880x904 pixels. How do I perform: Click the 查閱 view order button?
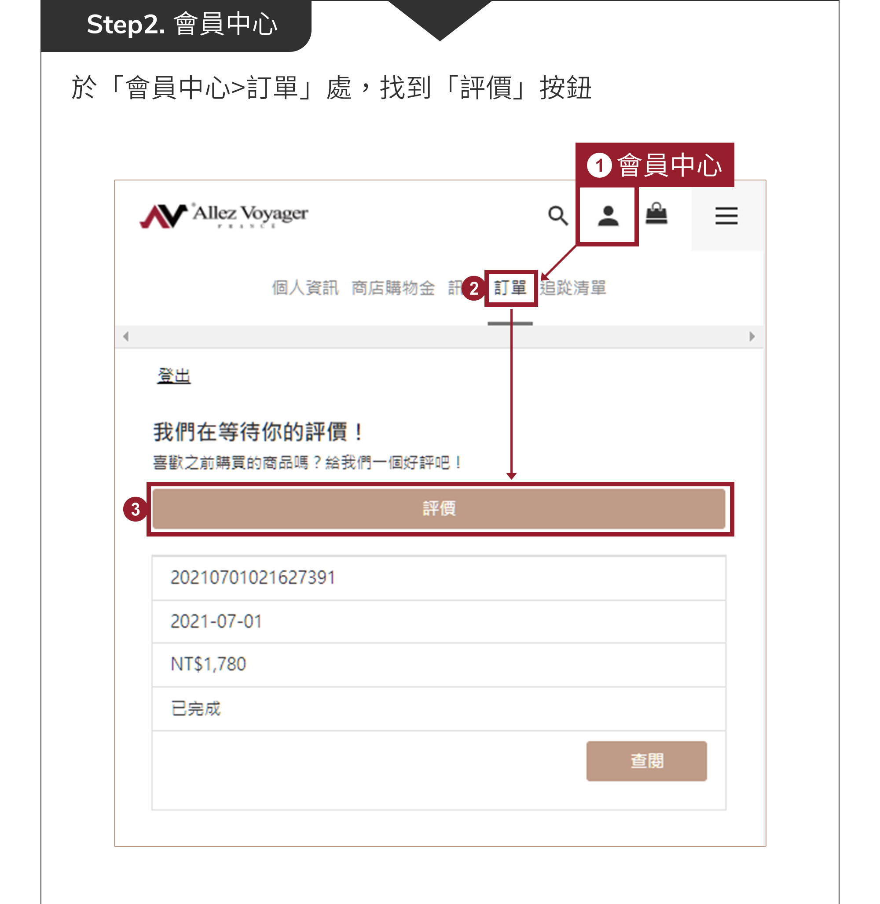646,761
